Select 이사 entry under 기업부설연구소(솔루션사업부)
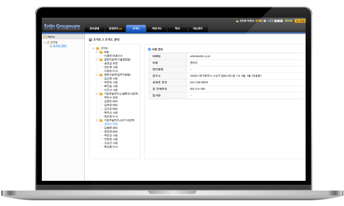The width and height of the screenshot is (344, 206). pyautogui.click(x=111, y=117)
